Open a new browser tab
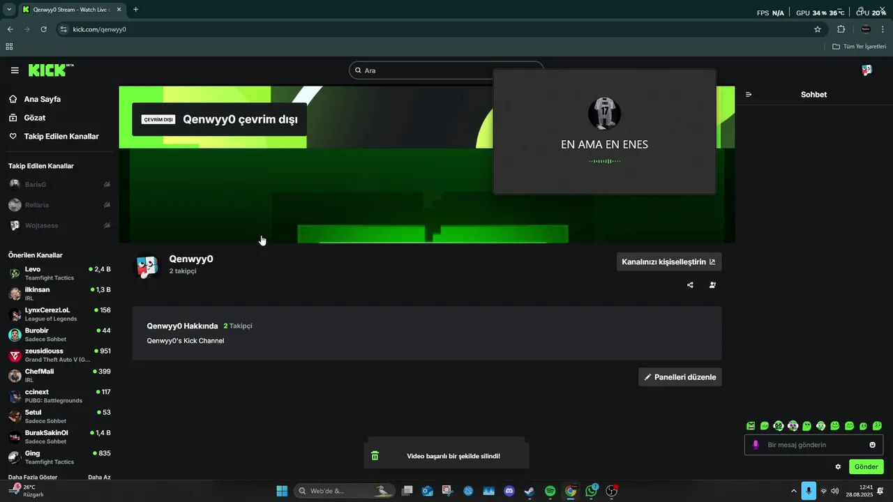 point(135,10)
